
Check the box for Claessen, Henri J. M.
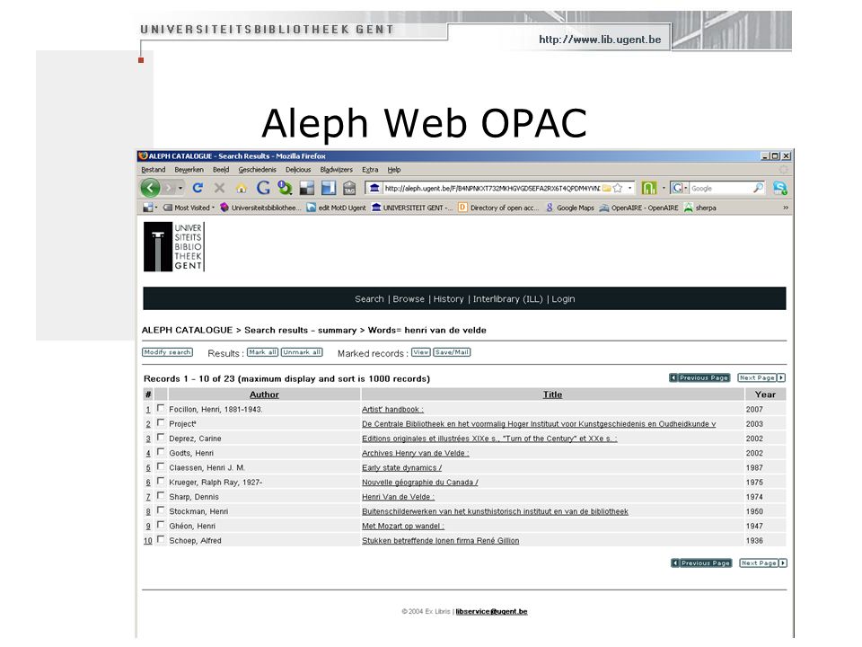[161, 466]
